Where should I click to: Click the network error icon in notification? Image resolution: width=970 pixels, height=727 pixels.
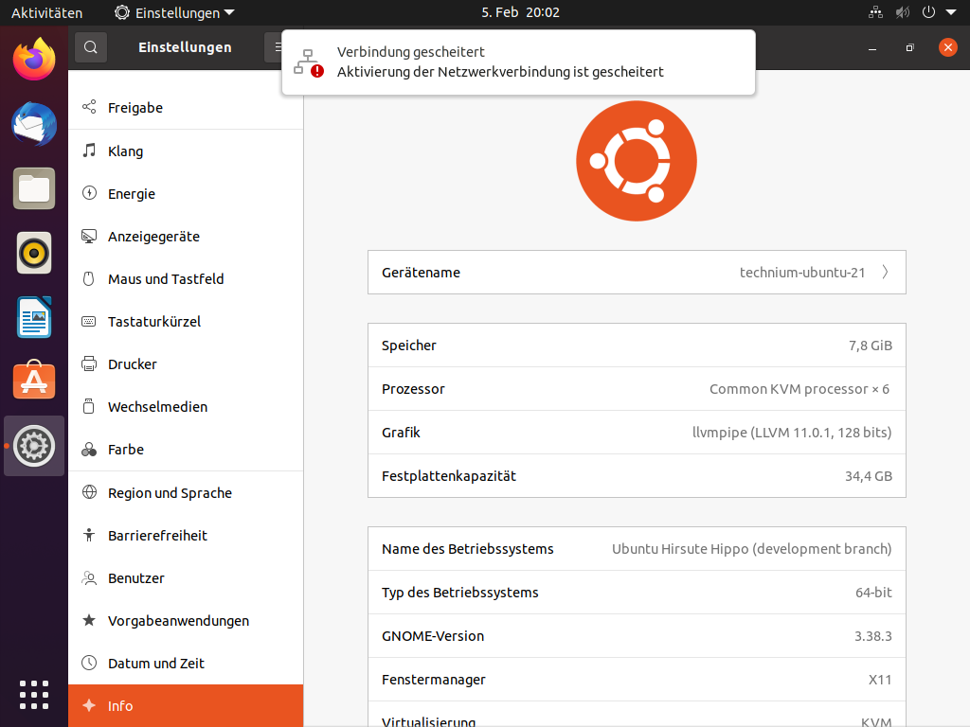308,62
